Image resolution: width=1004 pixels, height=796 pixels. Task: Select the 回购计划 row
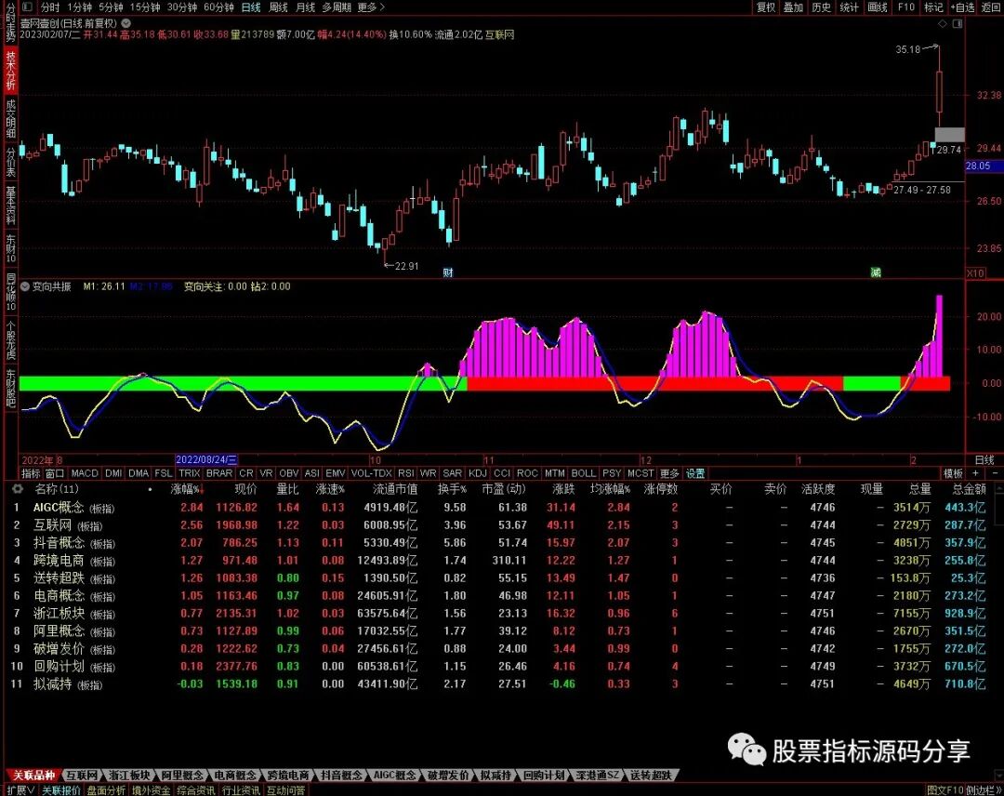tap(498, 666)
